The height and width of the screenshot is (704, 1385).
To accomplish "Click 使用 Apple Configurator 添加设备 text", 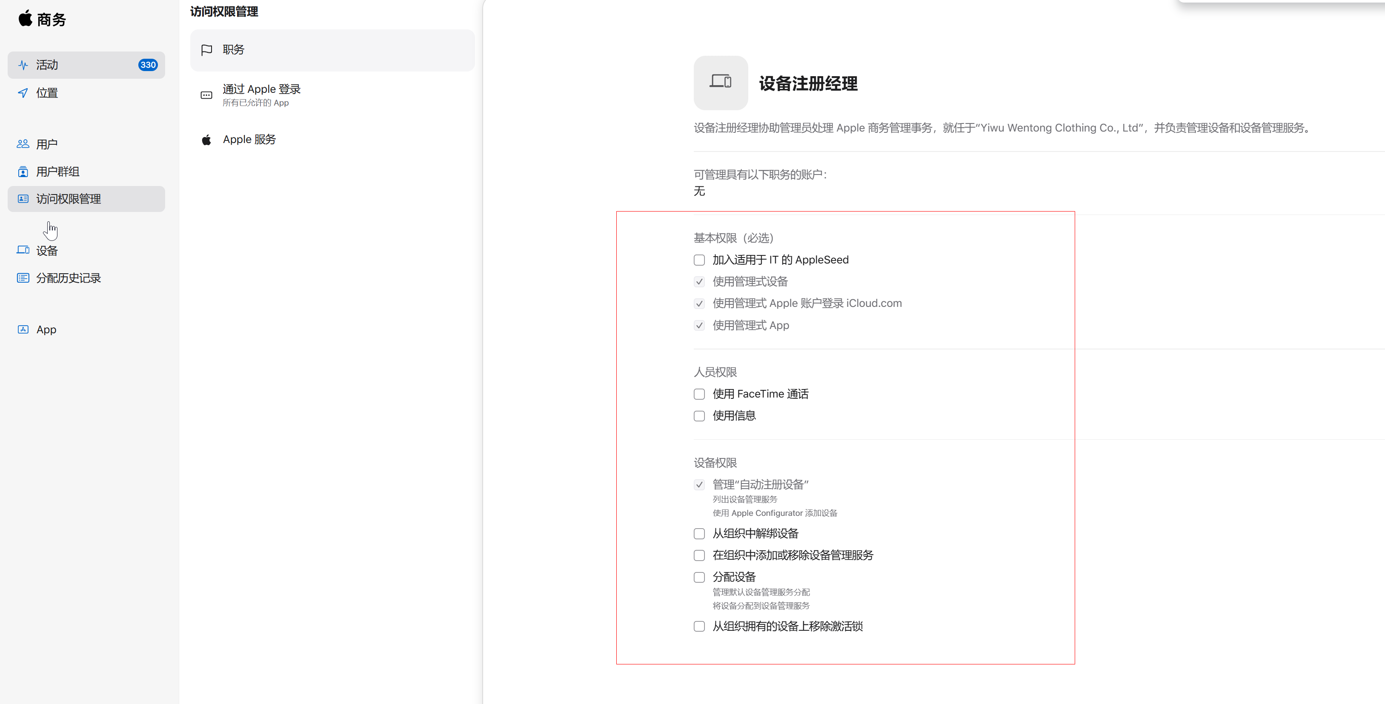I will coord(775,514).
